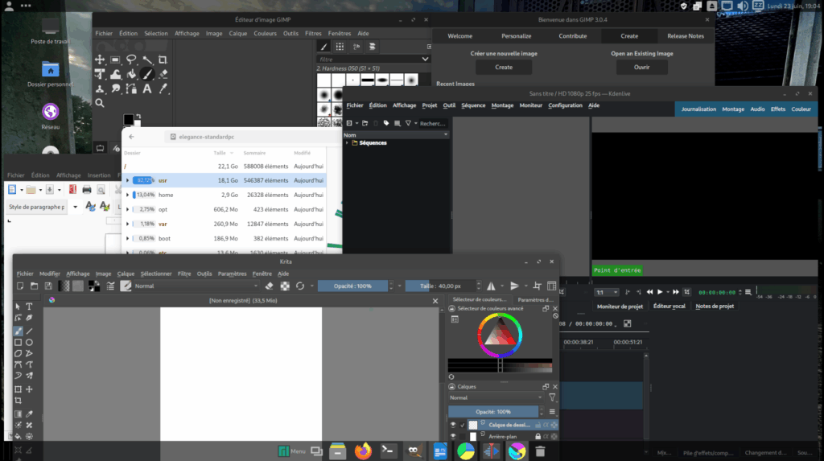Image resolution: width=824 pixels, height=461 pixels.
Task: Toggle Krita eraser mode
Action: [x=269, y=286]
